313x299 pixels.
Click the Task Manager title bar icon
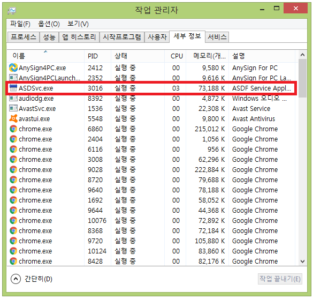(12, 11)
